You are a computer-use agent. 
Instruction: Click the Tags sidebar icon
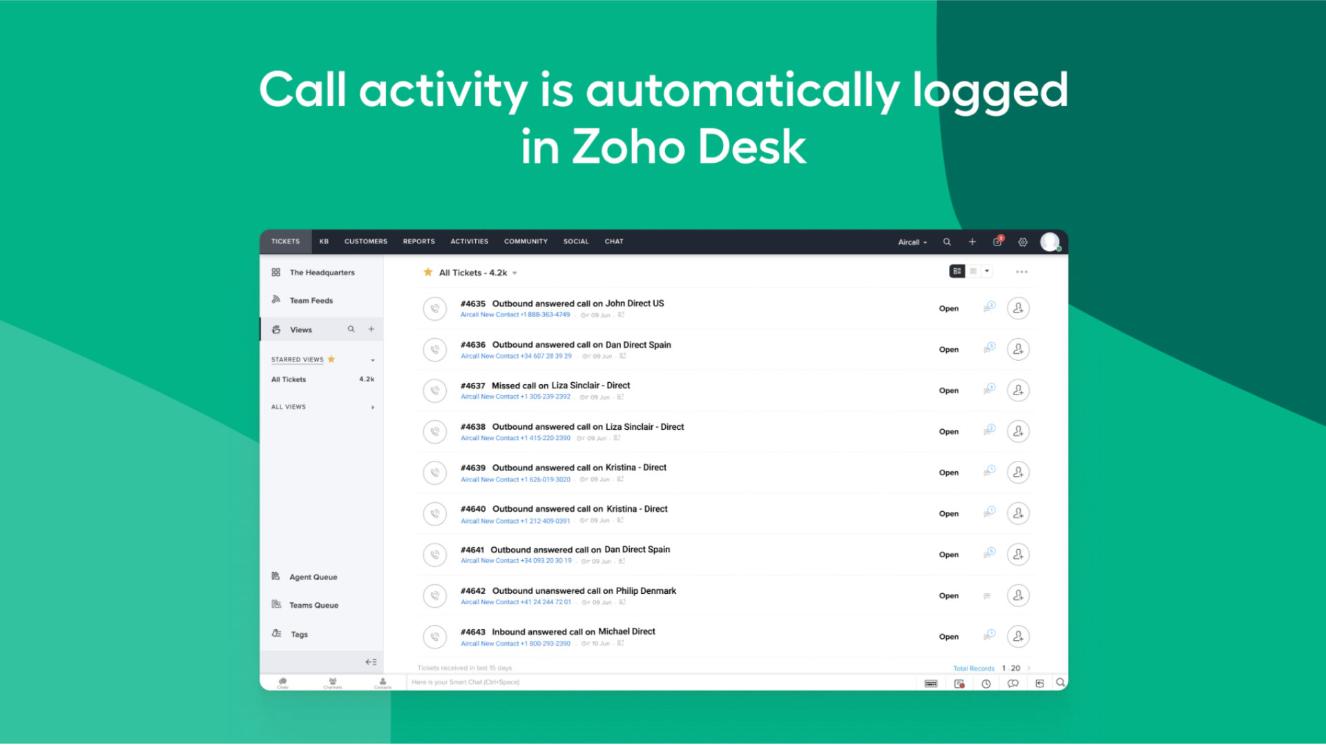click(x=276, y=634)
